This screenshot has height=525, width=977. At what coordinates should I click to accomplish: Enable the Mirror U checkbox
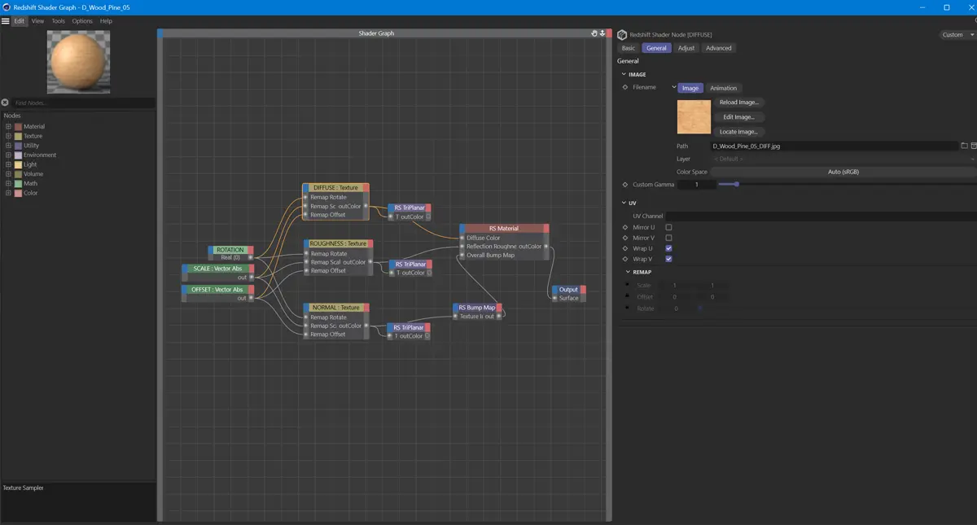(668, 227)
